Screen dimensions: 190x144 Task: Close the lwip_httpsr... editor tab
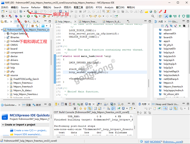pyautogui.click(x=75, y=22)
